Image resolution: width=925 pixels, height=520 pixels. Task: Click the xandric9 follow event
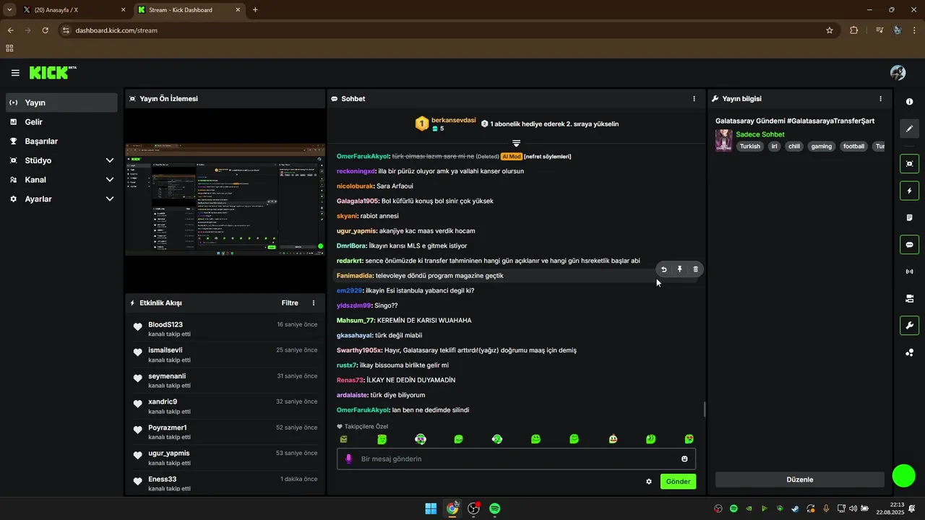tap(225, 406)
